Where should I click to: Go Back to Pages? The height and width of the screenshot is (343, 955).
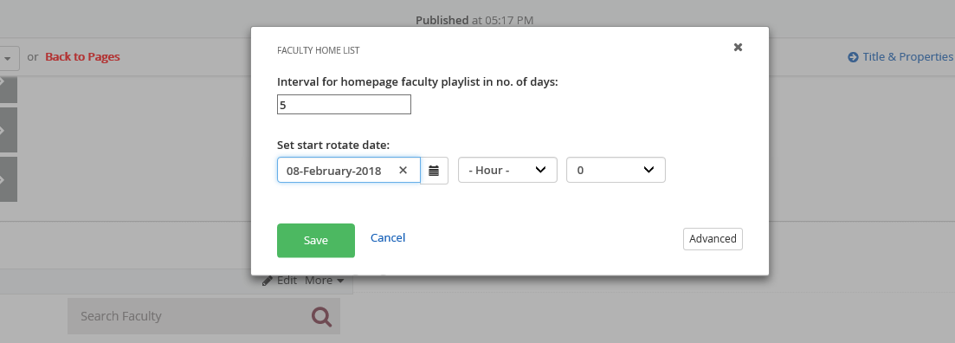click(82, 56)
